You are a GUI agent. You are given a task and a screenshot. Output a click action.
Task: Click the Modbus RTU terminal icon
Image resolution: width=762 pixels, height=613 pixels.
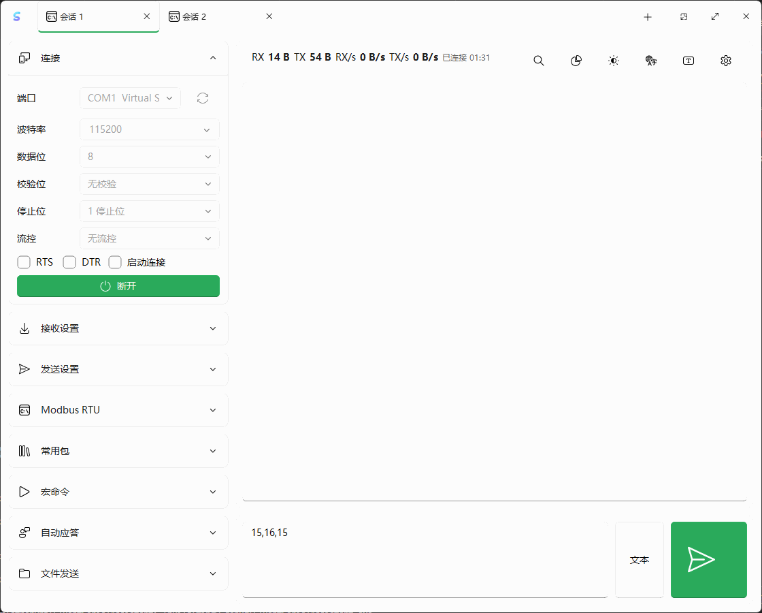click(24, 410)
